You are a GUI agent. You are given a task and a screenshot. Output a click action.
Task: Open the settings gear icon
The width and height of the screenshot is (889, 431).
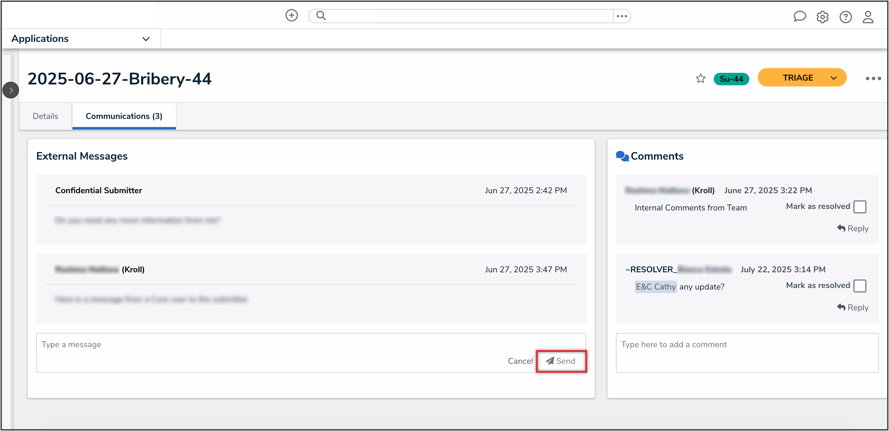(822, 17)
